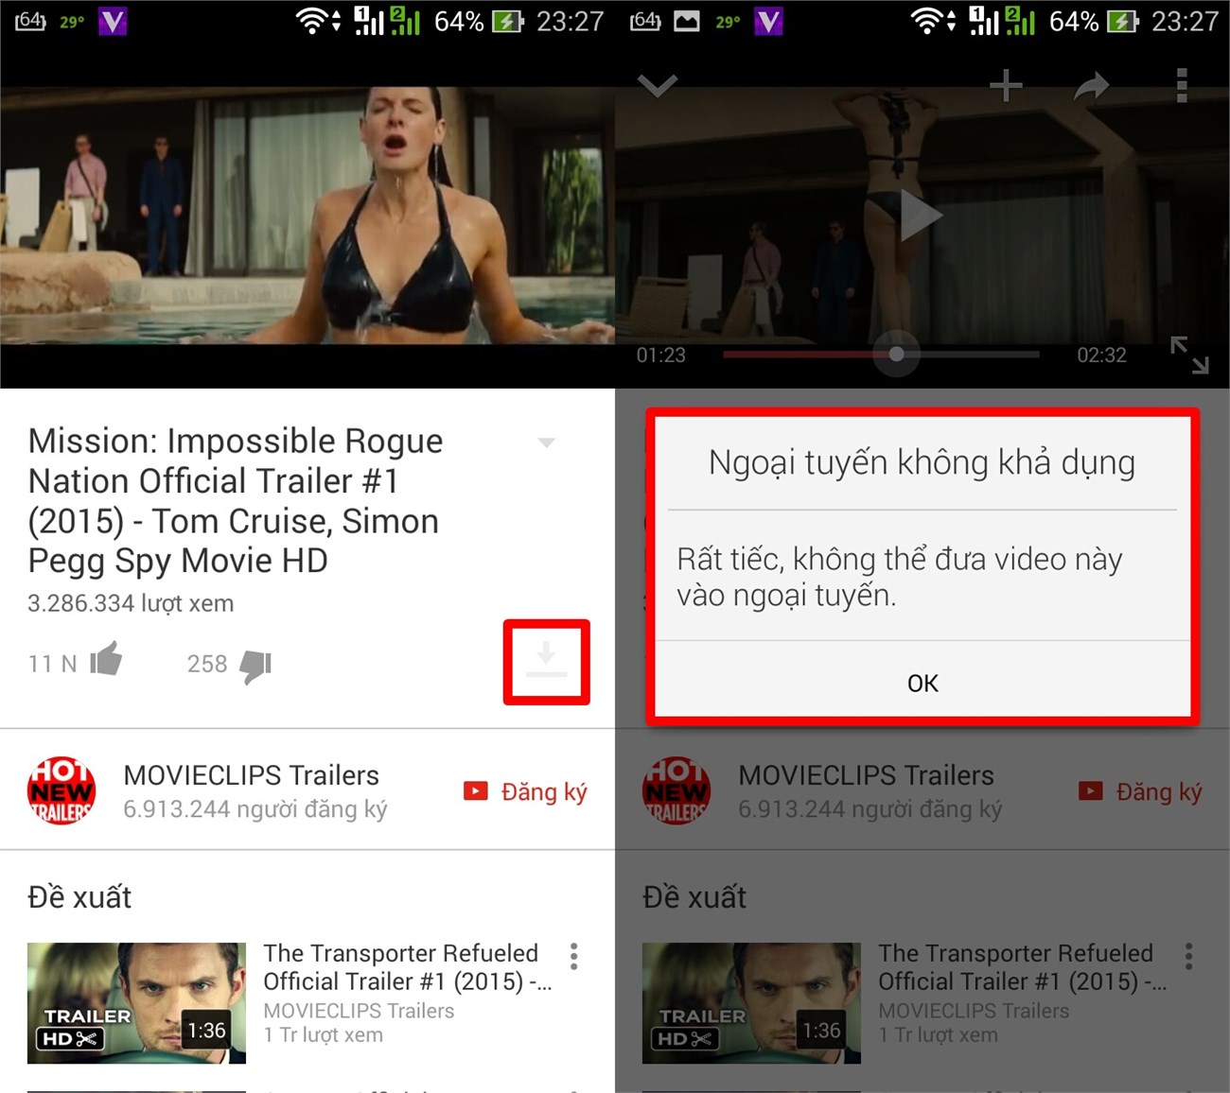Screen dimensions: 1230x1093
Task: Dislike the video using the thumbs-down icon
Action: (255, 666)
